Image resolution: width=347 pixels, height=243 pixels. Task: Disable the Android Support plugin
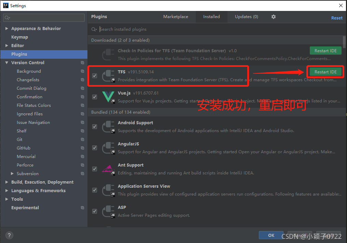(x=95, y=127)
